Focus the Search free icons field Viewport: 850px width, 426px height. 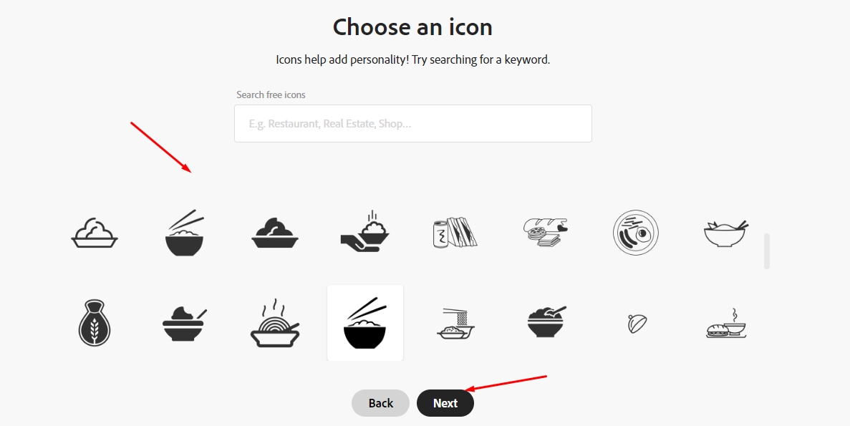[413, 124]
